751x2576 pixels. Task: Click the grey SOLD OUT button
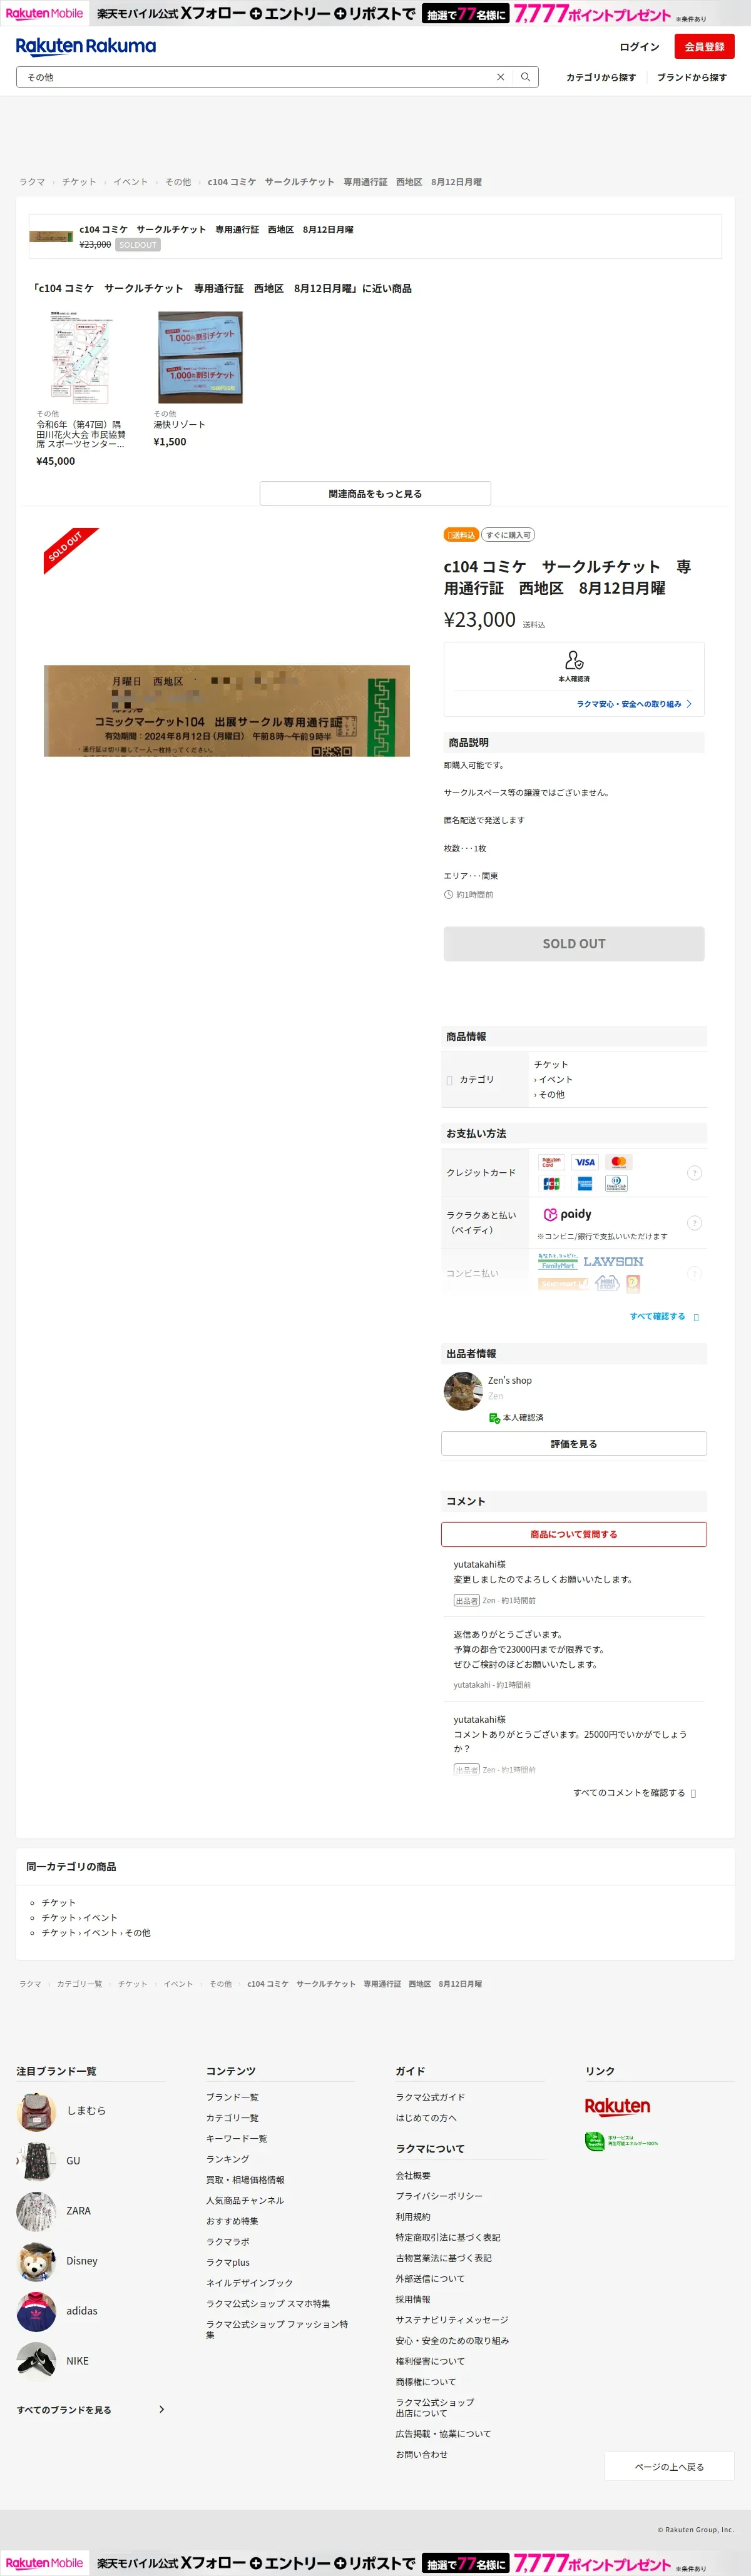pos(574,944)
